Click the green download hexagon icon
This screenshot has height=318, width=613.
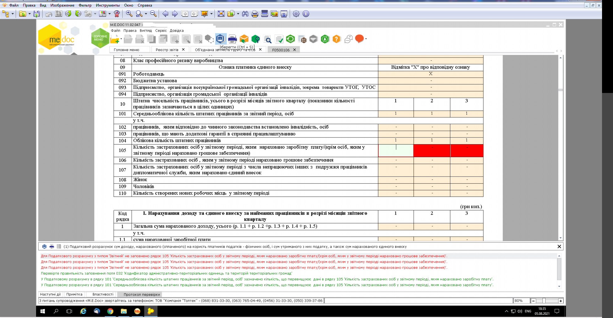[x=325, y=39]
